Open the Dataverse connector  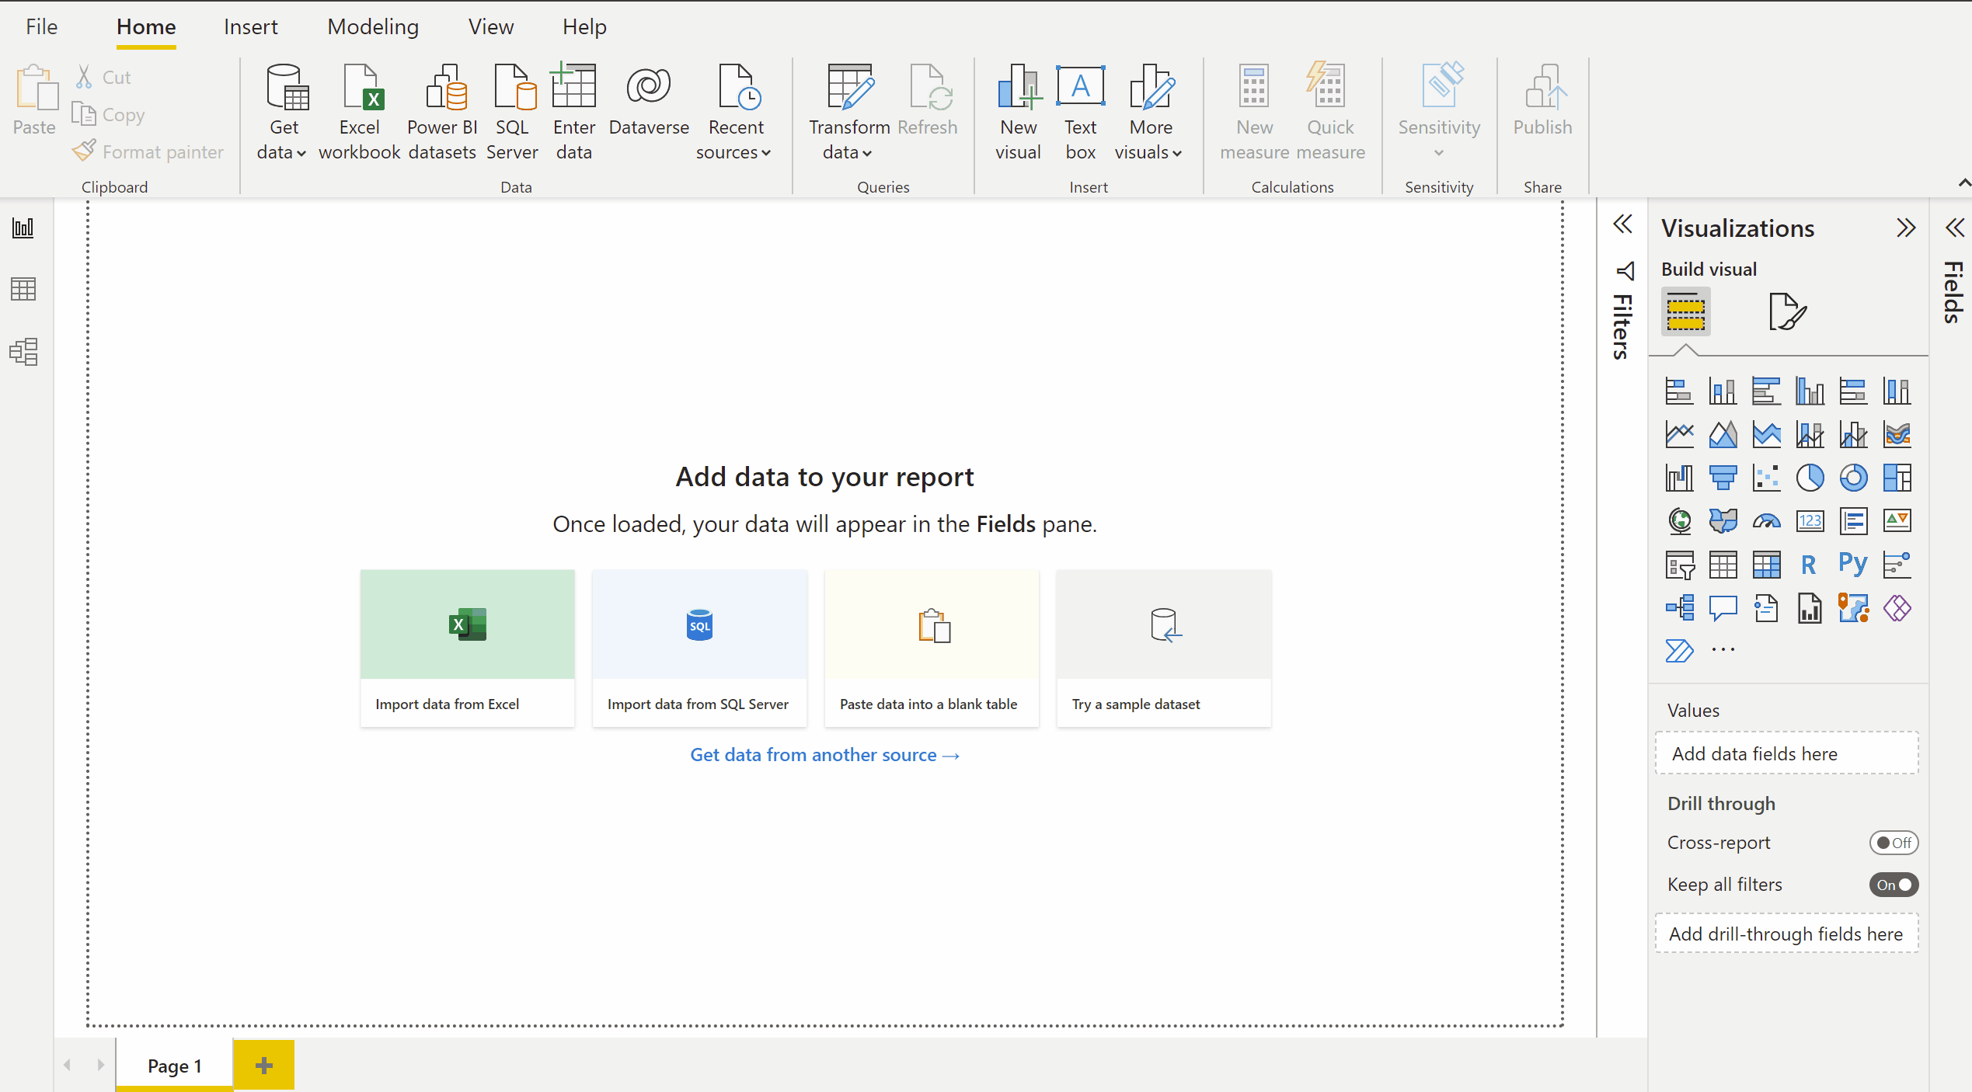[649, 101]
